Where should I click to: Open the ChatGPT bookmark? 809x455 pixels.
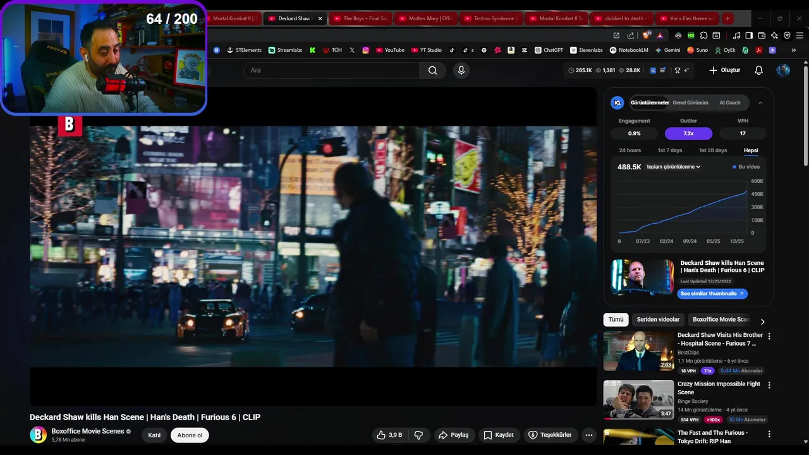point(549,50)
